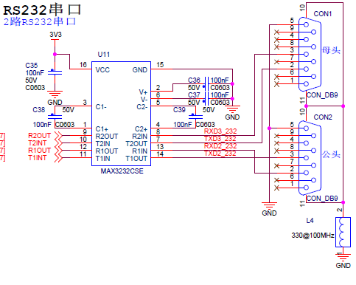Click the VCC pin label on U11
356x285 pixels.
pyautogui.click(x=102, y=70)
